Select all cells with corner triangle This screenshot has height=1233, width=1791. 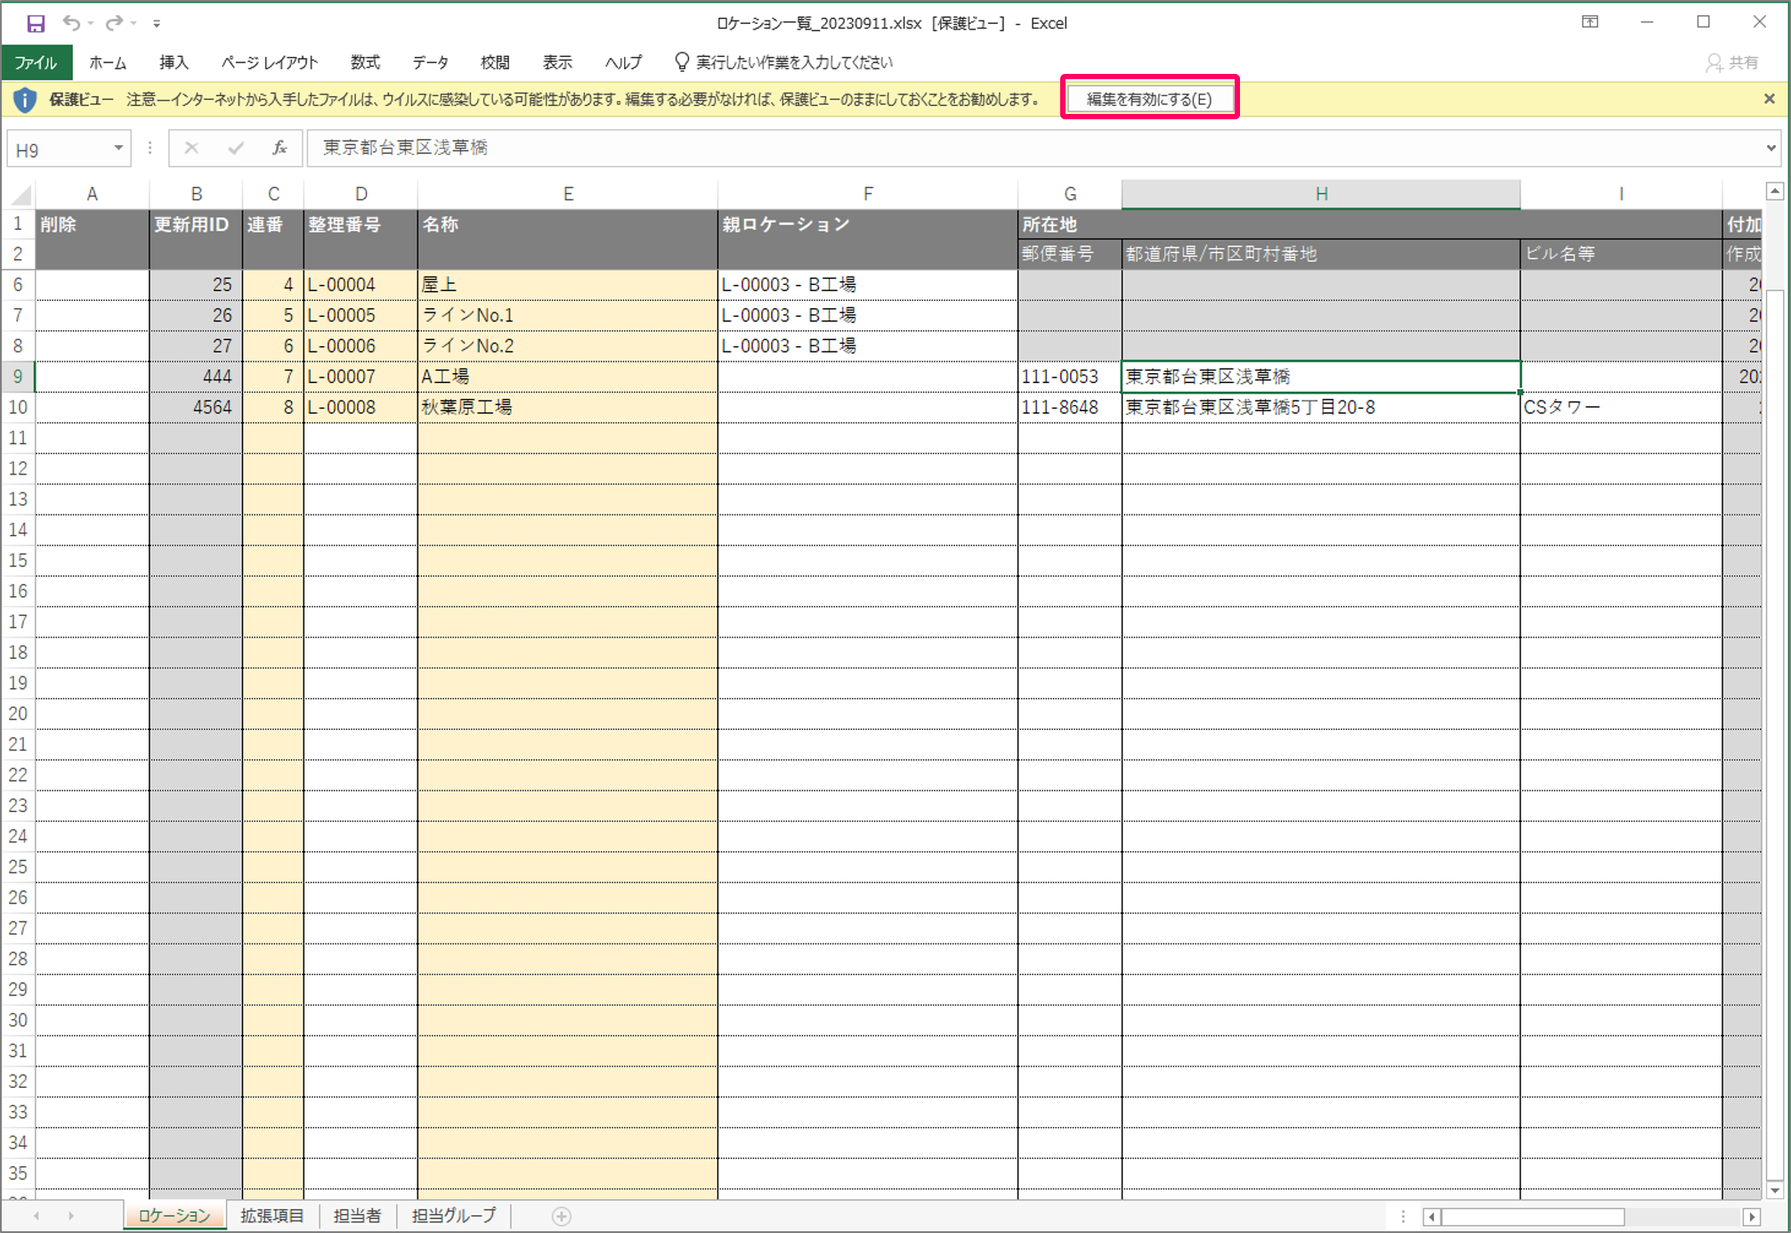[x=21, y=194]
